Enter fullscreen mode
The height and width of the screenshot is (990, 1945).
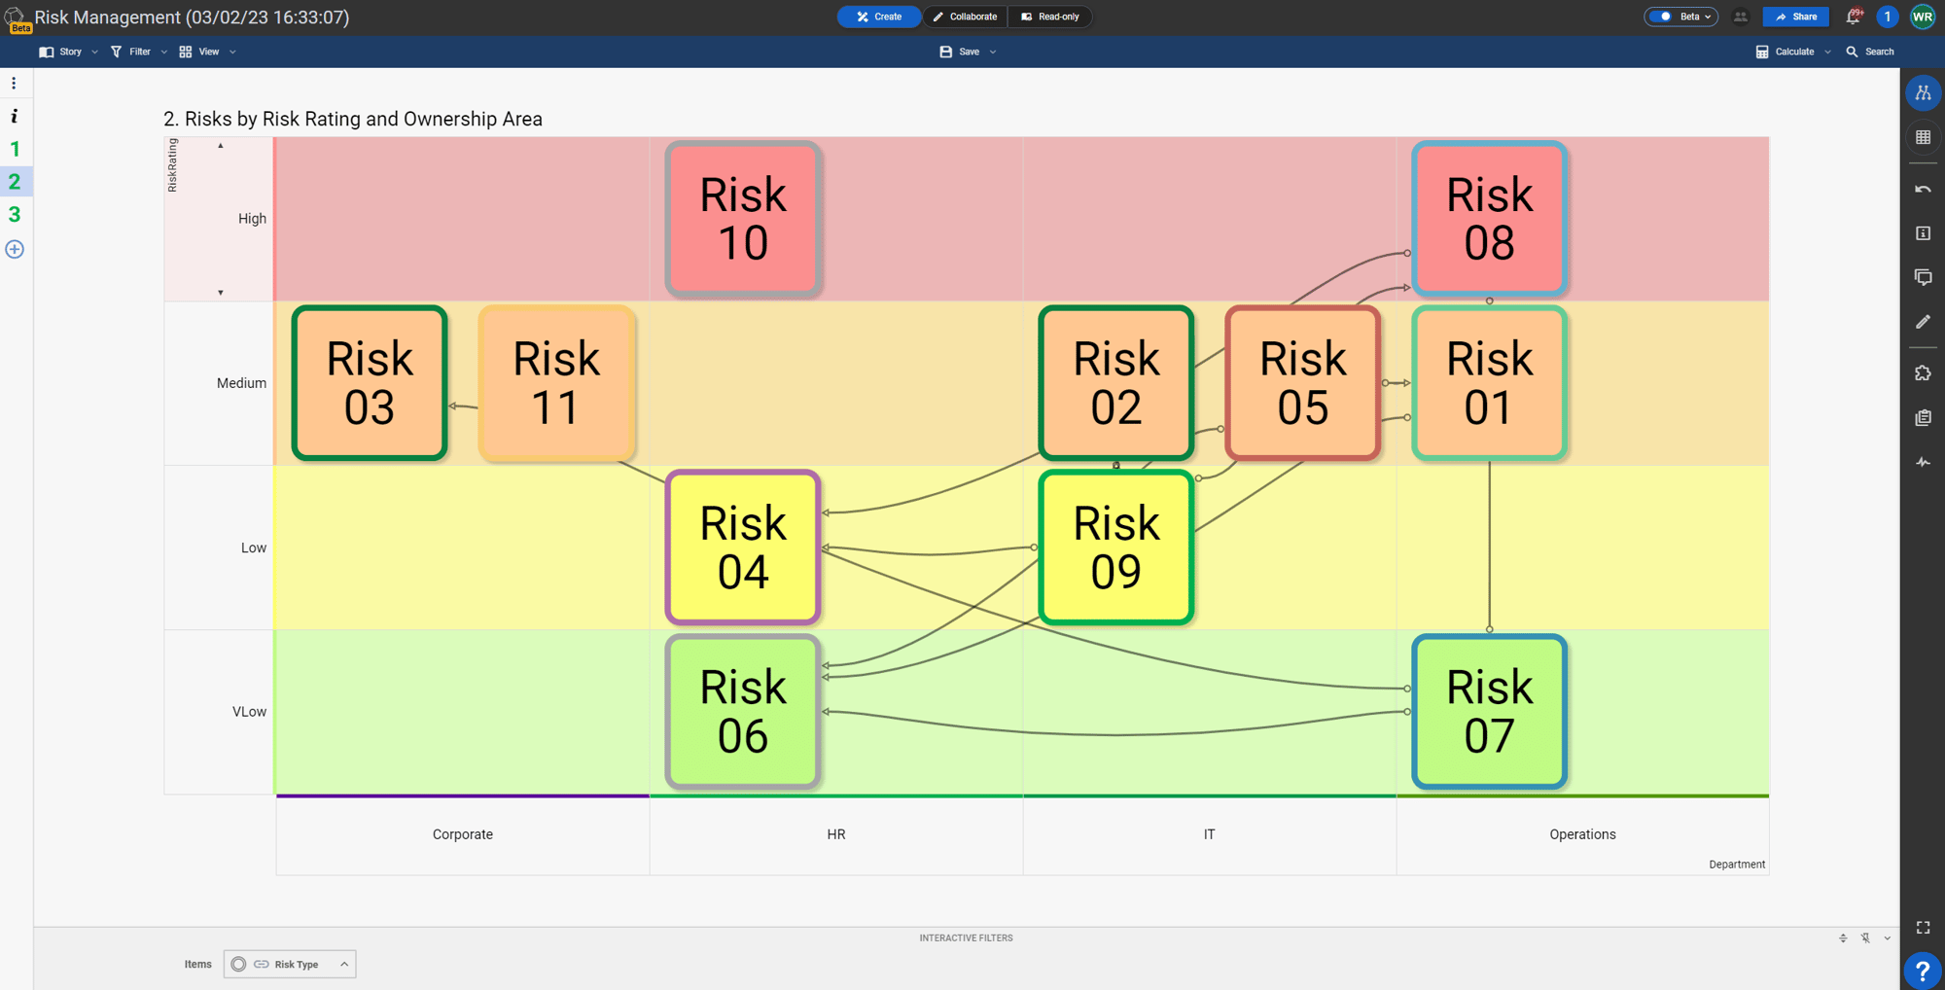click(x=1923, y=928)
